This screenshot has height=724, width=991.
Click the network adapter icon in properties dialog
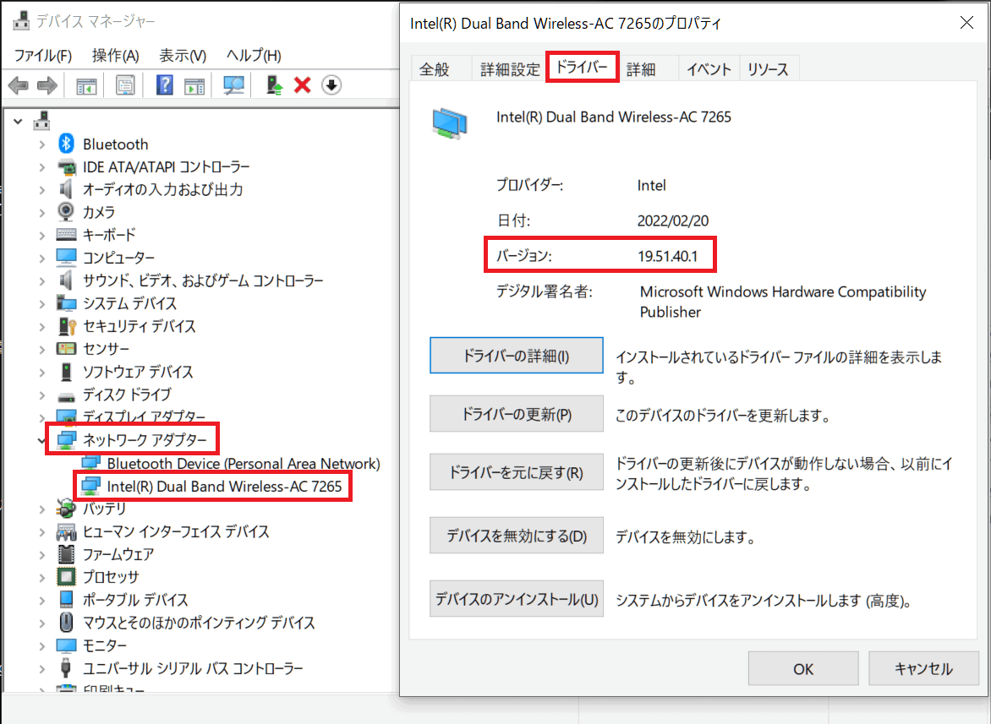click(x=450, y=122)
